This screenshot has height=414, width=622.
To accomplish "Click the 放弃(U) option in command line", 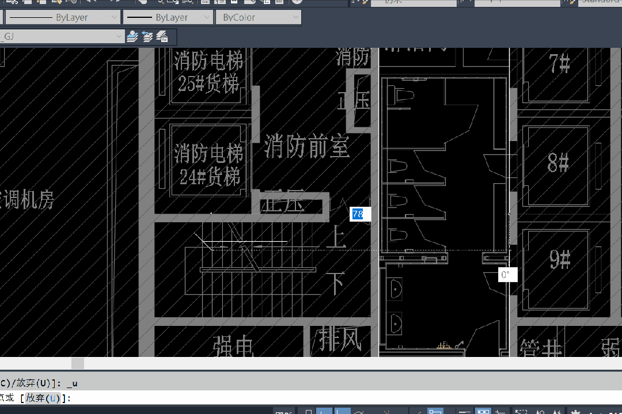I will point(44,398).
